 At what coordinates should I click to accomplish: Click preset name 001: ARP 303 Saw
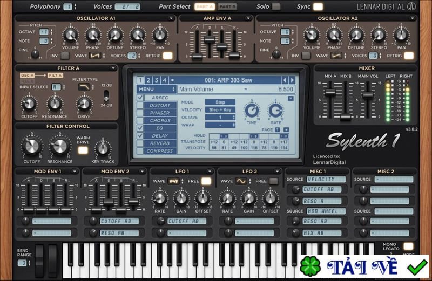[228, 80]
